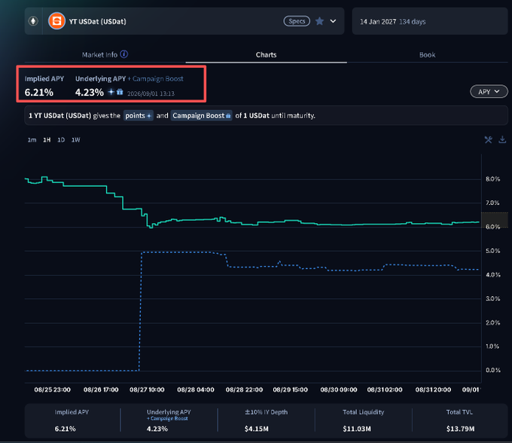Select the 1D chart interval
Screen dimensions: 512x443
pyautogui.click(x=61, y=140)
